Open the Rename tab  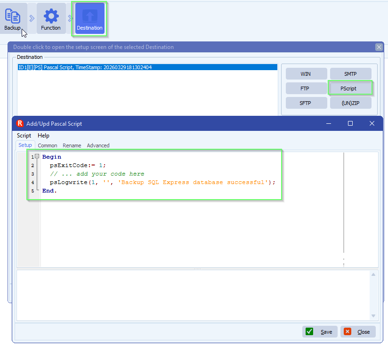pyautogui.click(x=72, y=145)
